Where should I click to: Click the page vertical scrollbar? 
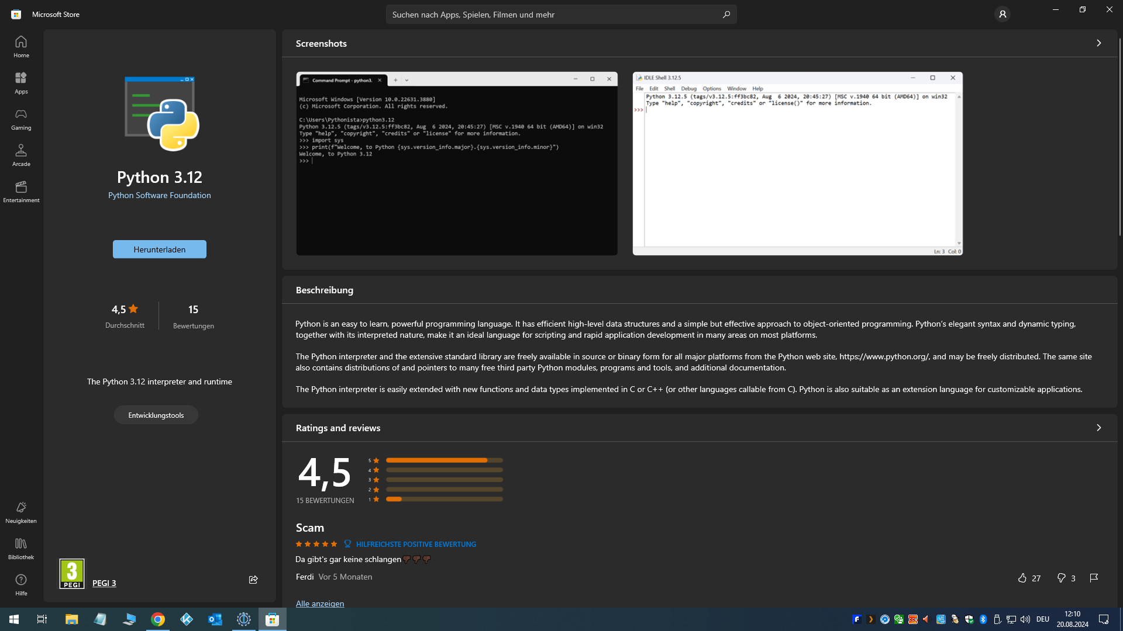[x=1119, y=137]
